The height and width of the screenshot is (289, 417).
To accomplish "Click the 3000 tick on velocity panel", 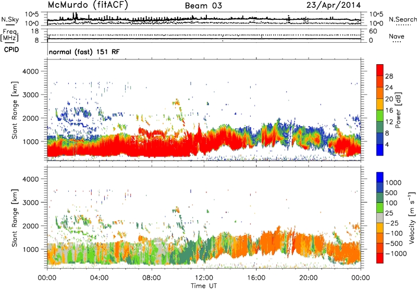I will click(31, 202).
